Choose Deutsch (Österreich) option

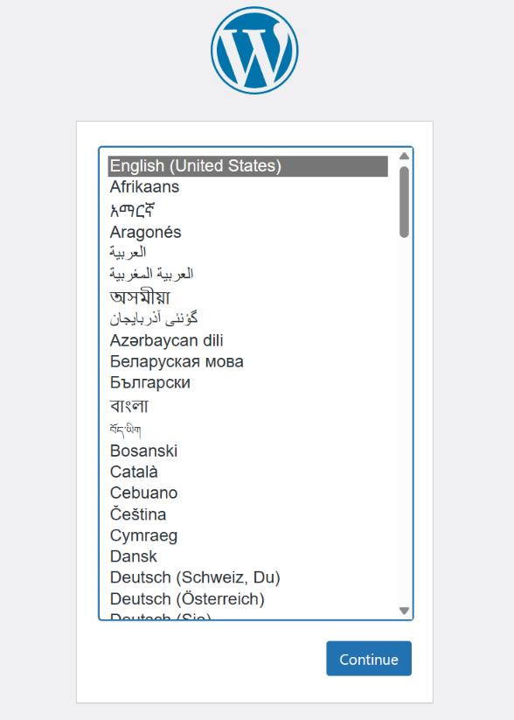click(x=248, y=599)
